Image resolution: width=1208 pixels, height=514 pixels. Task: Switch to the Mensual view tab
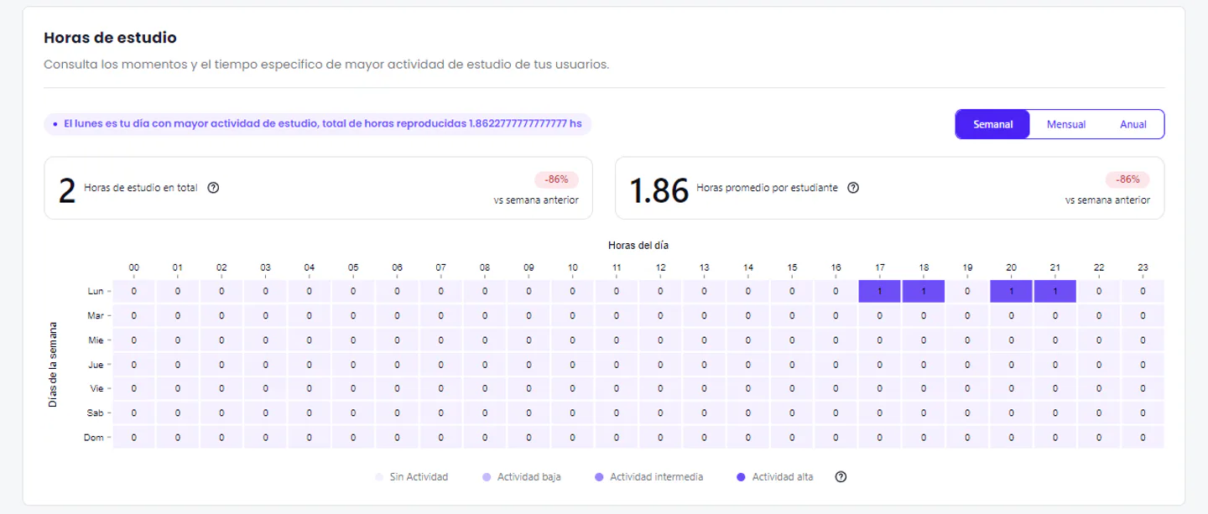(x=1066, y=124)
